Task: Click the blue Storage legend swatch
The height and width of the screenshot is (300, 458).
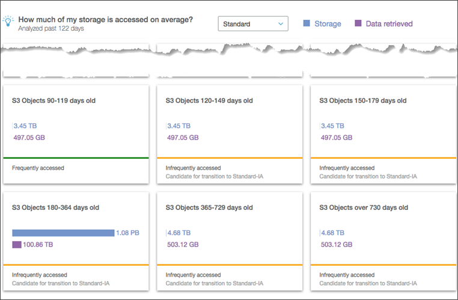Action: coord(307,23)
